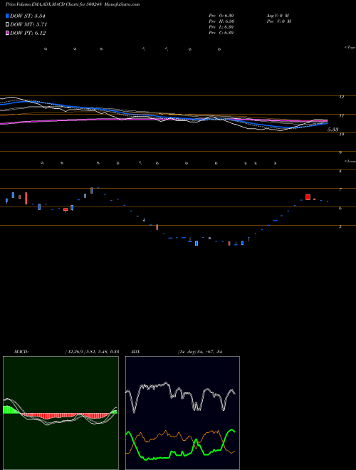356x470 pixels.
Task: Click the price axis label 11
Action: (341, 115)
